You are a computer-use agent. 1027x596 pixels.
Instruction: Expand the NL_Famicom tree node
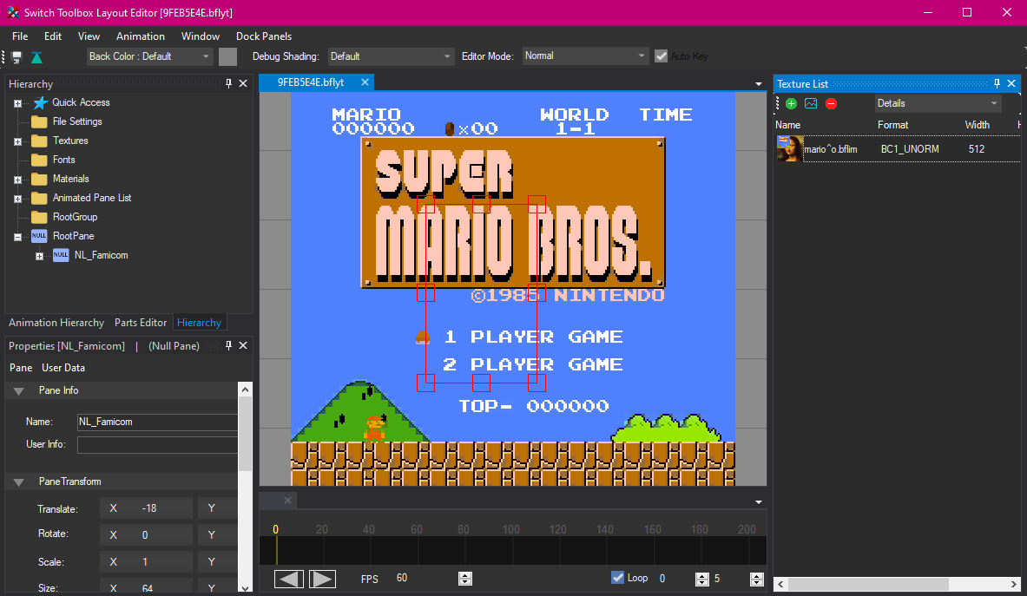click(39, 256)
